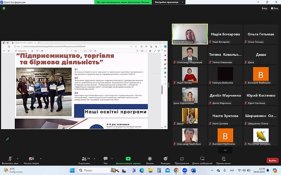The height and width of the screenshot is (175, 281).
Task: Open Доски сообщений whiteboards
Action: point(202,160)
